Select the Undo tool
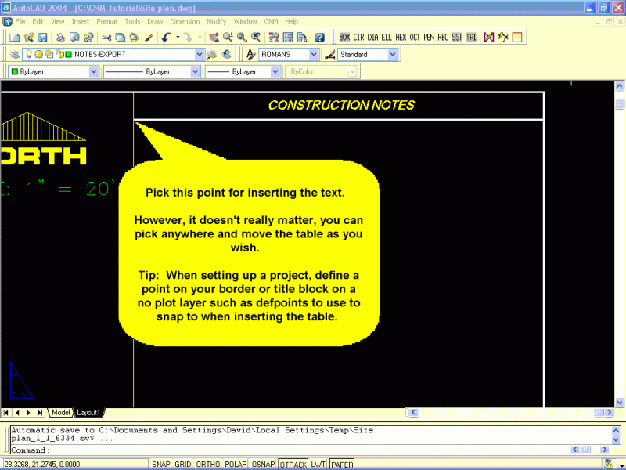This screenshot has height=470, width=626. (x=167, y=37)
